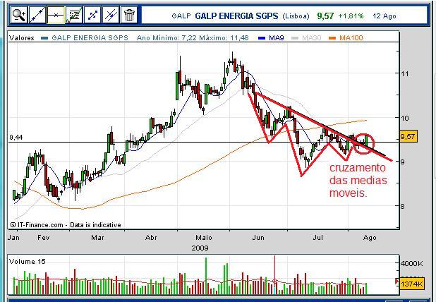The height and width of the screenshot is (302, 436).
Task: Click the Ago month axis label
Action: coord(370,238)
